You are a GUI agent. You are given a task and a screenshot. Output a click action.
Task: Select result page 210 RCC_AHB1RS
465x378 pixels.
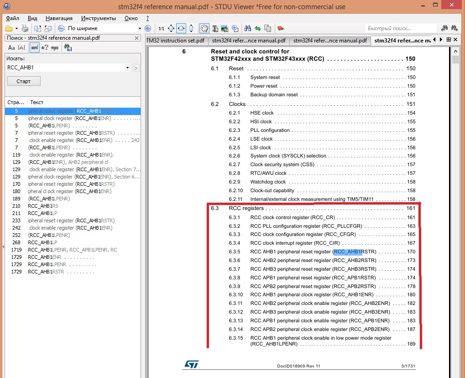pyautogui.click(x=73, y=206)
